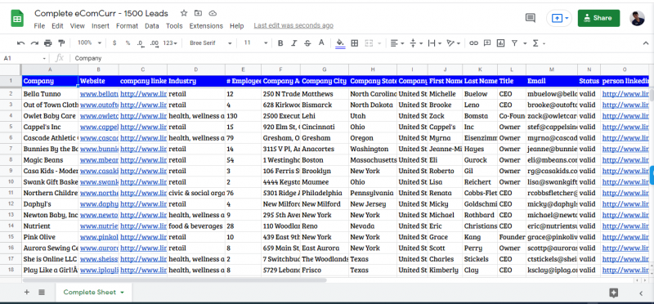The image size is (654, 304).
Task: Click the redo icon
Action: coord(34,43)
